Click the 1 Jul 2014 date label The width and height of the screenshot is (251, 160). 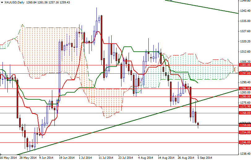(85, 158)
